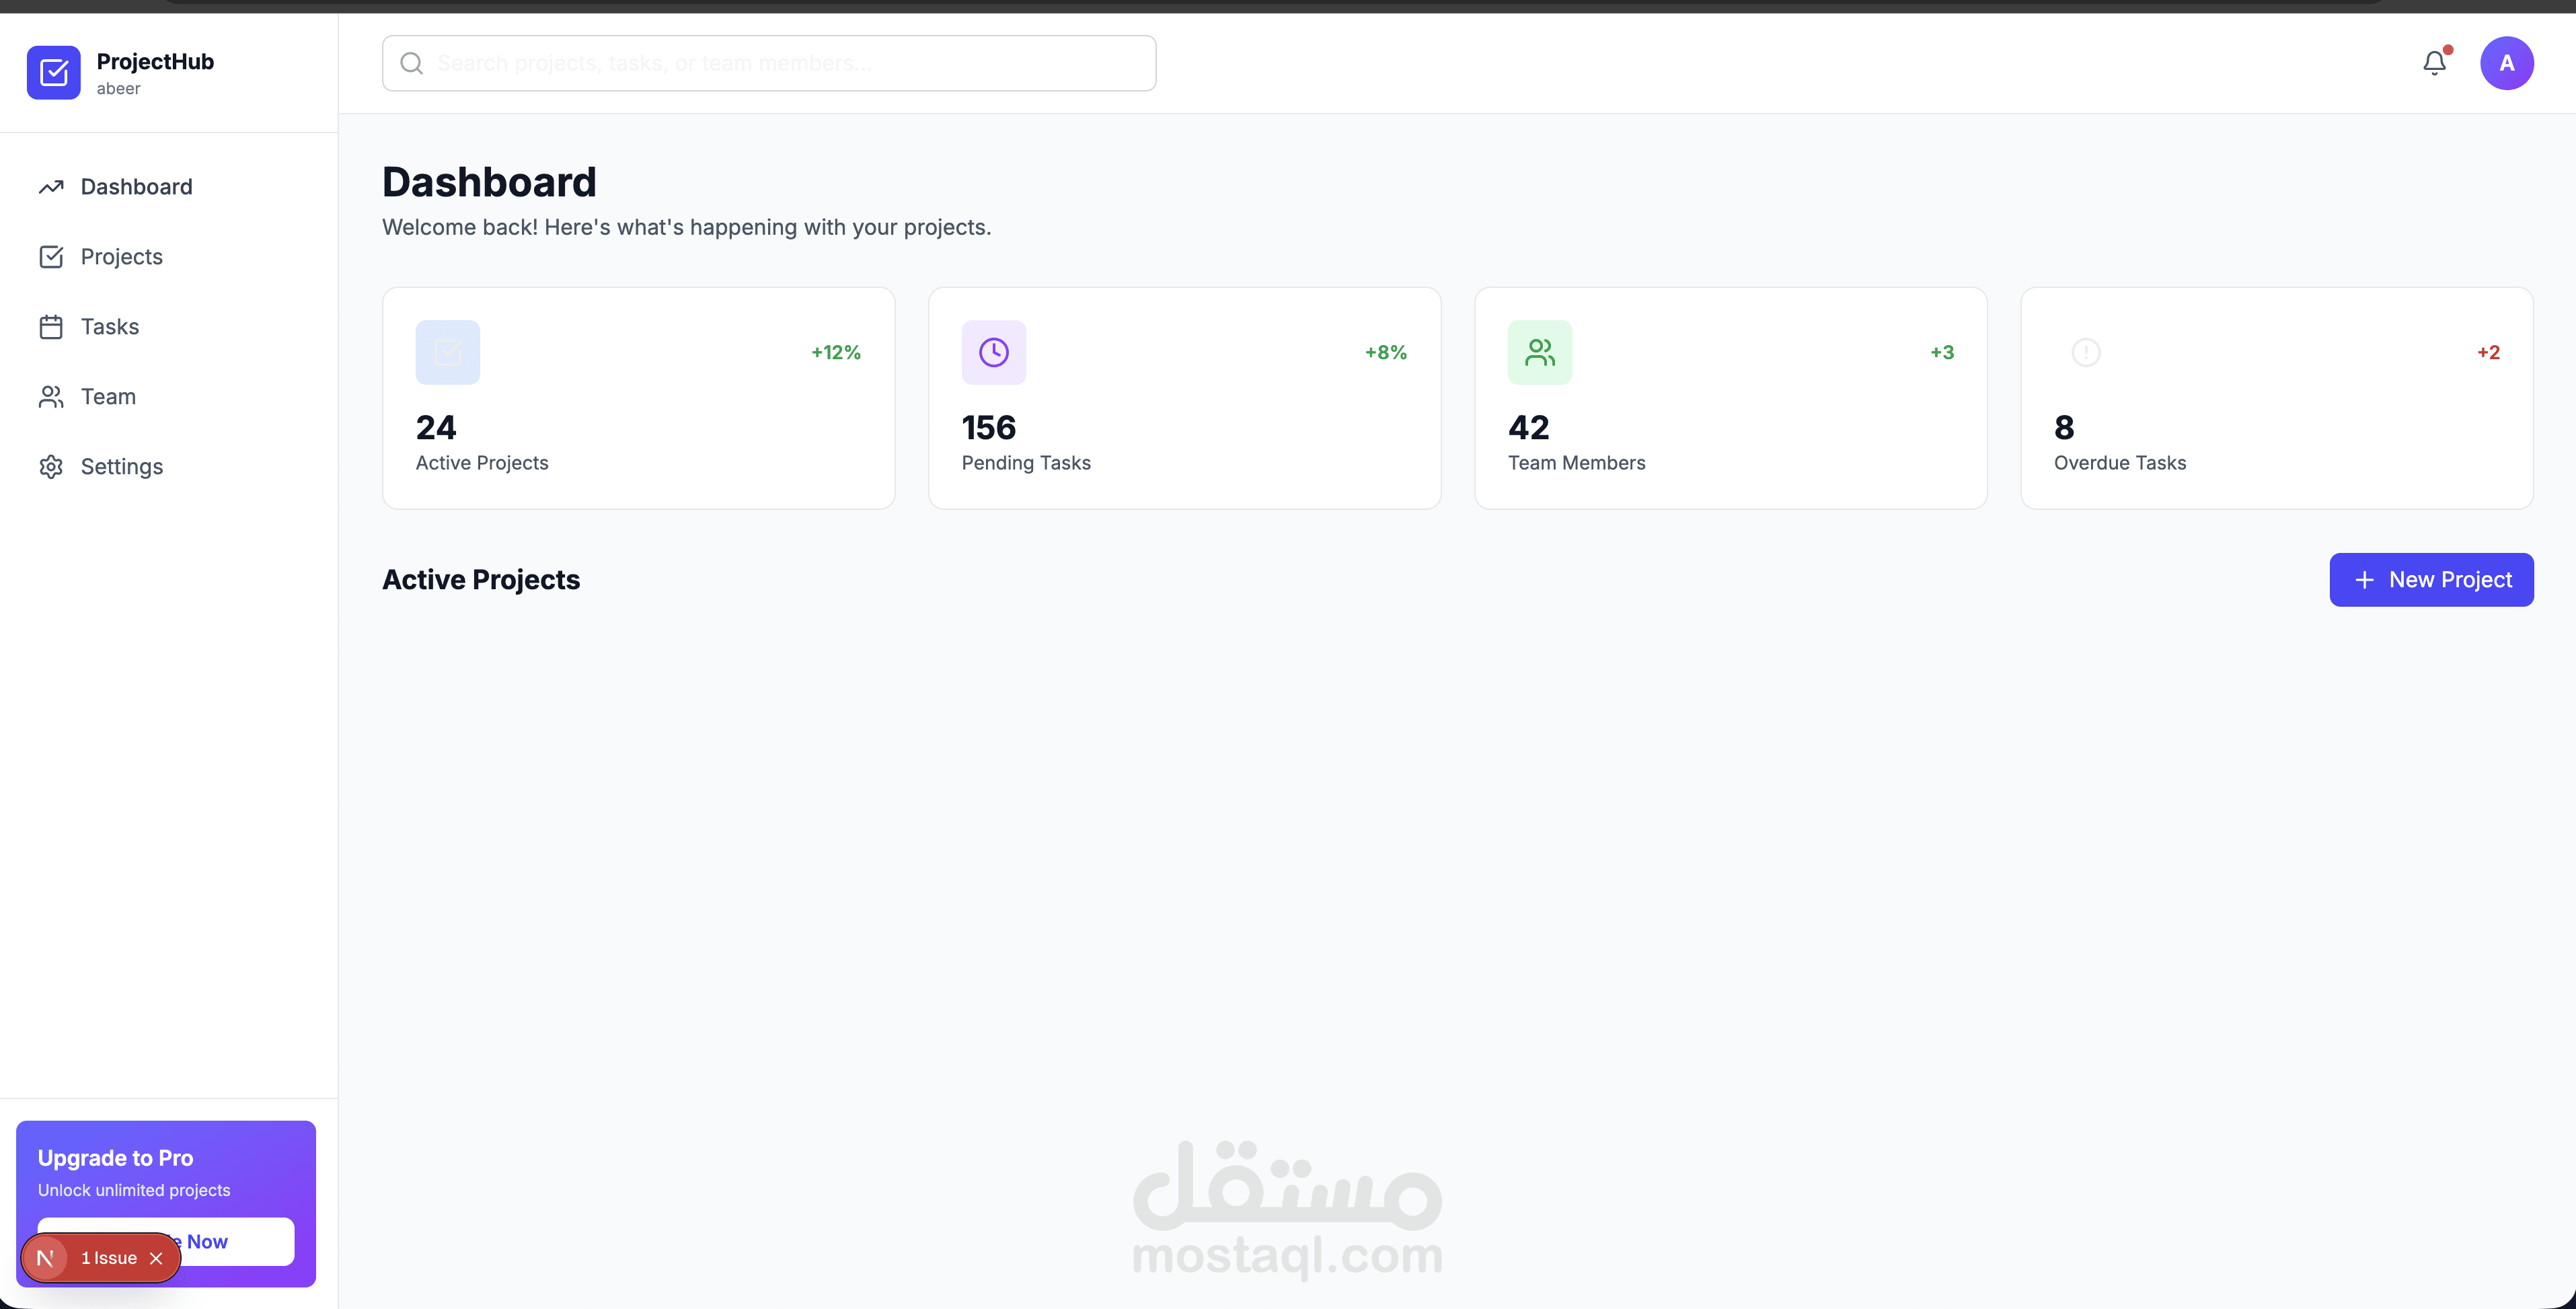Click the Projects checkbox icon in sidebar
This screenshot has height=1309, width=2576.
(x=51, y=257)
